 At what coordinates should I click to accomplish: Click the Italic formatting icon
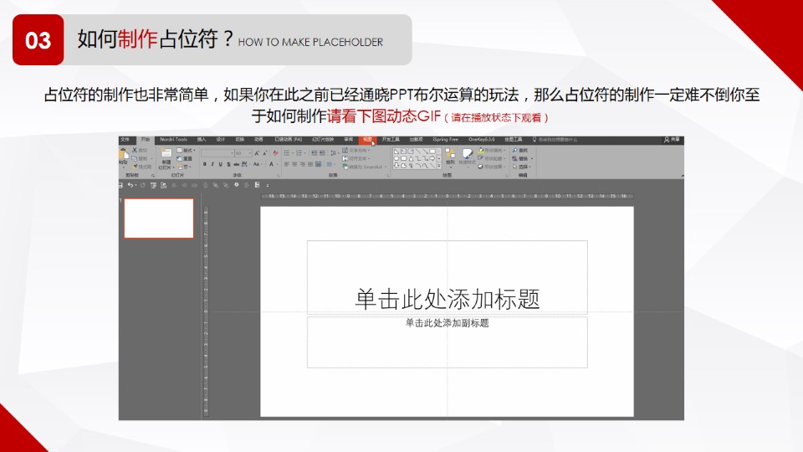pyautogui.click(x=212, y=164)
